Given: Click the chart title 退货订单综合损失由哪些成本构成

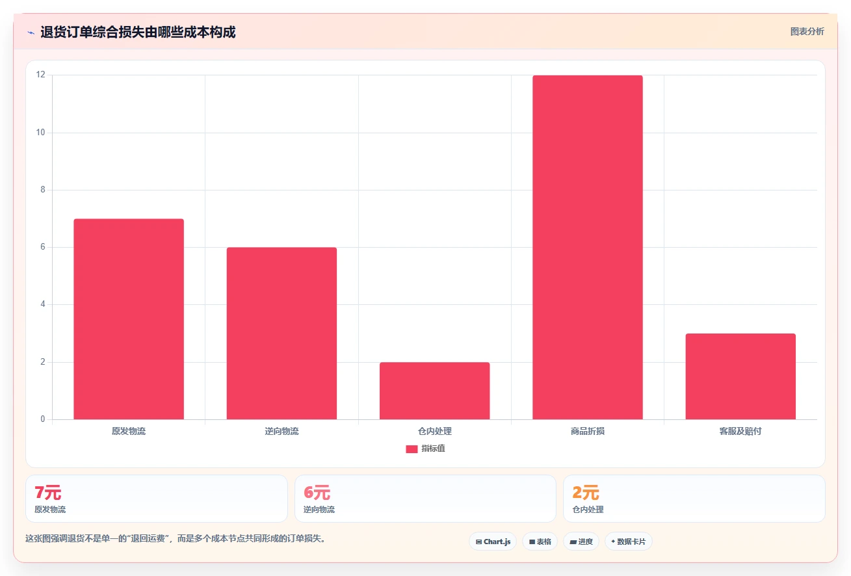Looking at the screenshot, I should pos(138,32).
